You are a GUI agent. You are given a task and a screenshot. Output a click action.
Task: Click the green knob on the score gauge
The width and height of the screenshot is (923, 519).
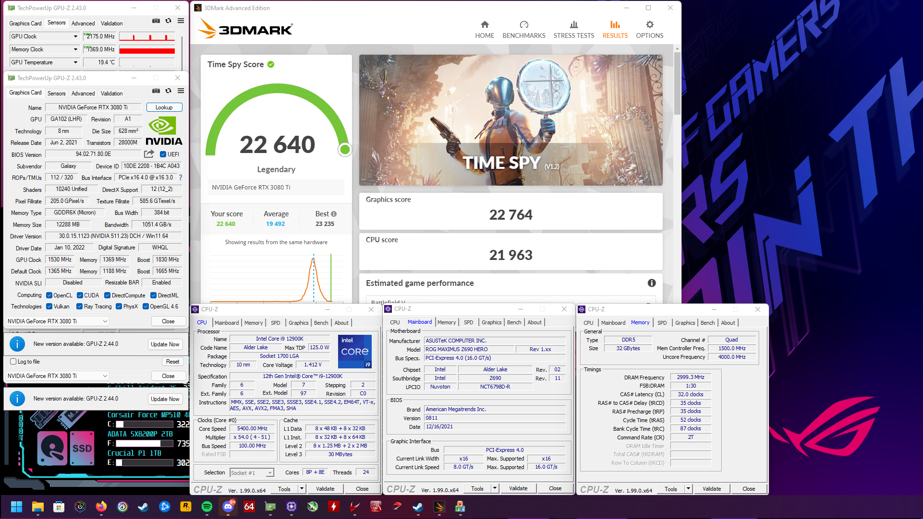[x=345, y=150]
